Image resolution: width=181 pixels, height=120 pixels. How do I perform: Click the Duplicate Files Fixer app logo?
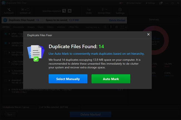(x=3, y=3)
